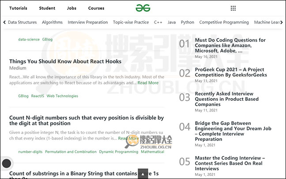Select the Data Structures topic

click(22, 22)
